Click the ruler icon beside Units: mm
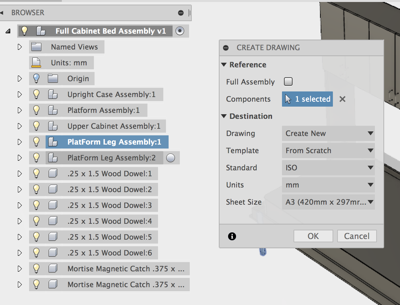The height and width of the screenshot is (305, 400). coord(36,62)
